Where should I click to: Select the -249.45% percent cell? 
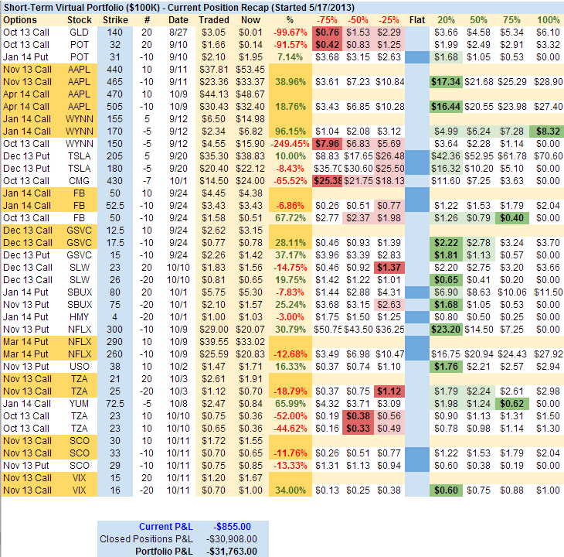tap(287, 143)
